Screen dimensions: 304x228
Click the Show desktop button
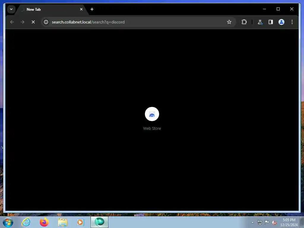pyautogui.click(x=302, y=222)
